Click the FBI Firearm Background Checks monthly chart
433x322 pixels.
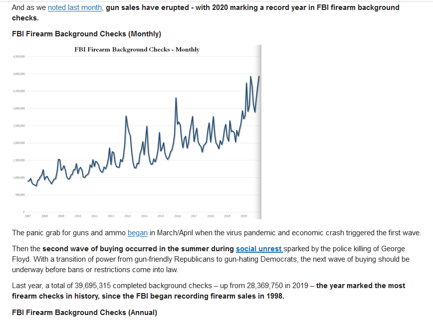point(137,132)
